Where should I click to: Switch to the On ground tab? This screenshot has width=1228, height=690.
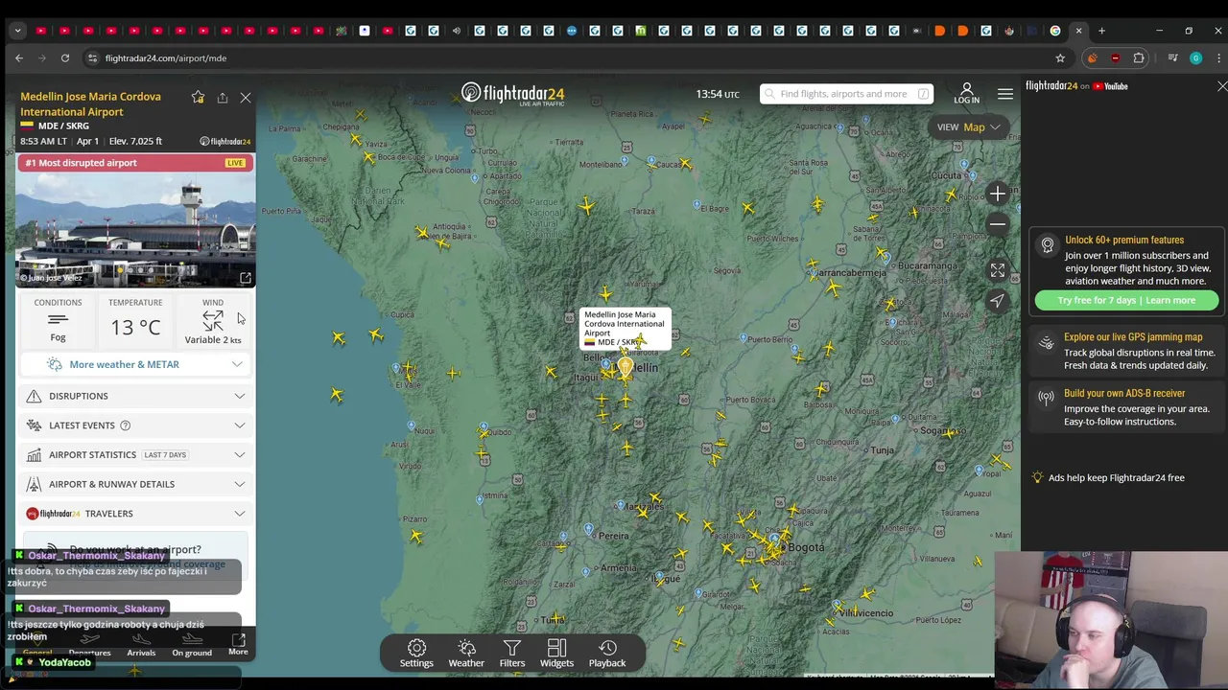click(192, 644)
